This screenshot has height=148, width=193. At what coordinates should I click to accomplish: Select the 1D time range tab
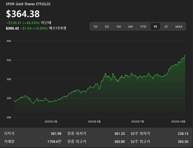point(96,27)
